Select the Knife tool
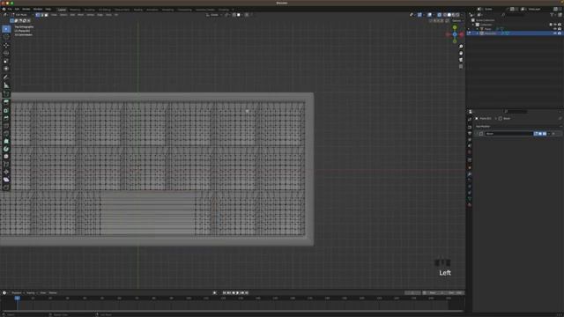Image resolution: width=564 pixels, height=317 pixels. pos(6,133)
